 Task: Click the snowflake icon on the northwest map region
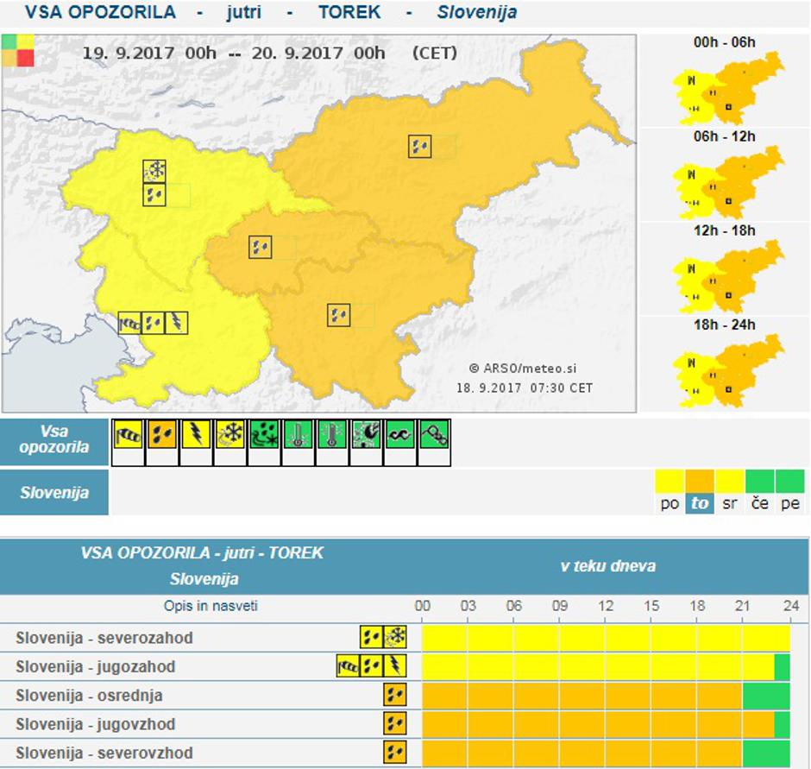154,171
